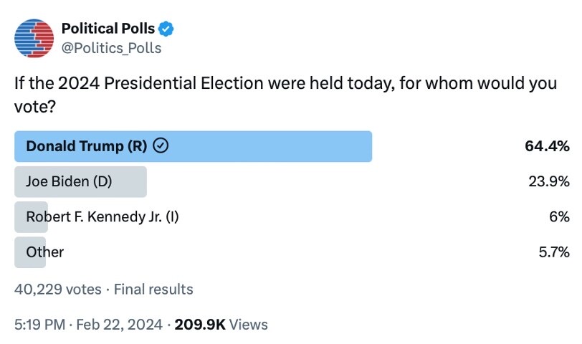Click the 6% result percentage

click(x=558, y=216)
